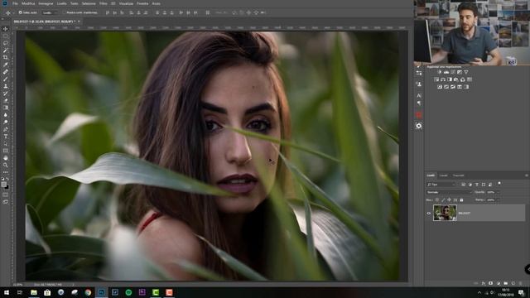Screen dimensions: 530x298
Task: Add a Levels adjustment layer
Action: tap(446, 72)
